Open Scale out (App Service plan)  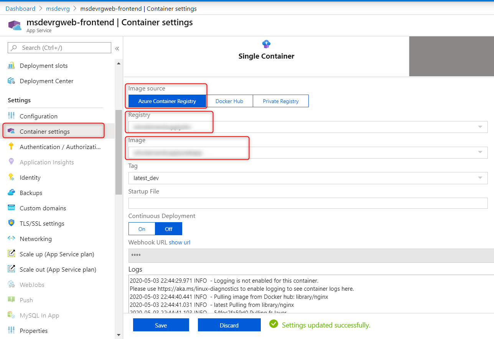pos(58,269)
